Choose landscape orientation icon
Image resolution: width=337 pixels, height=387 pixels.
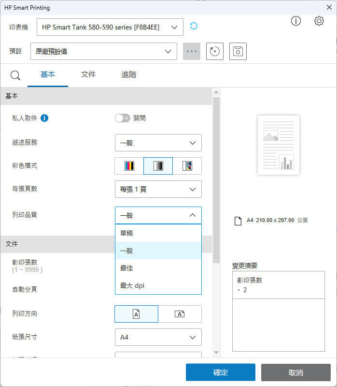[180, 314]
